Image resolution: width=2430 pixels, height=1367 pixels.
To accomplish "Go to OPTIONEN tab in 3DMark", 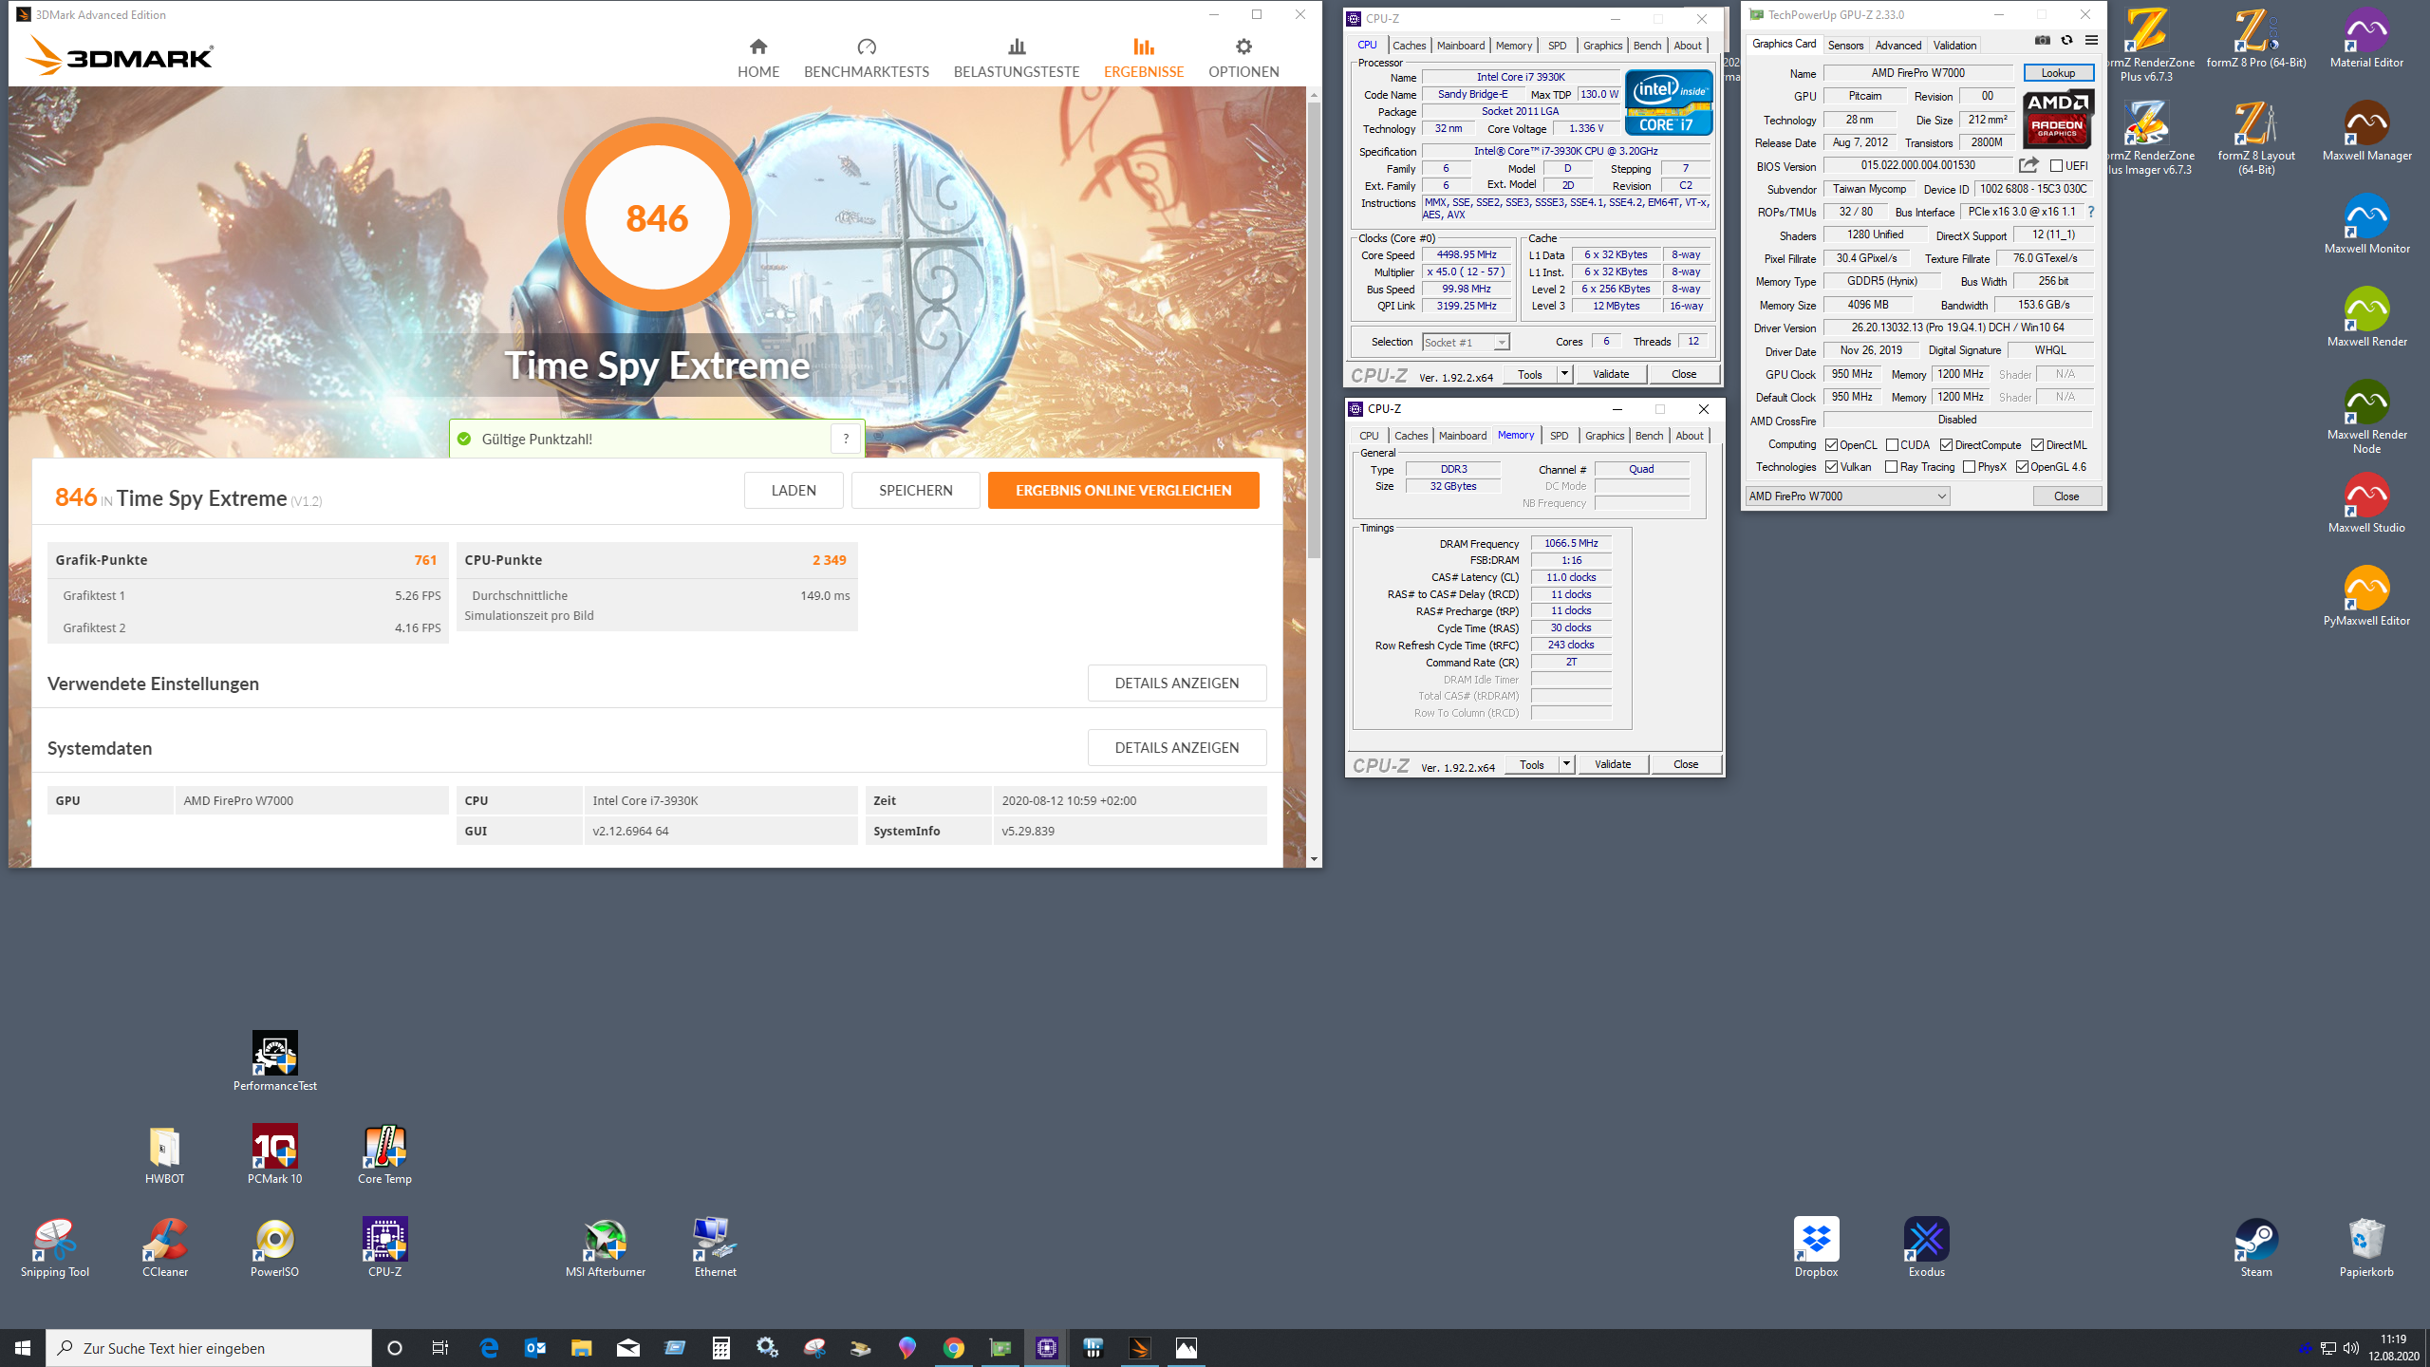I will 1243,59.
